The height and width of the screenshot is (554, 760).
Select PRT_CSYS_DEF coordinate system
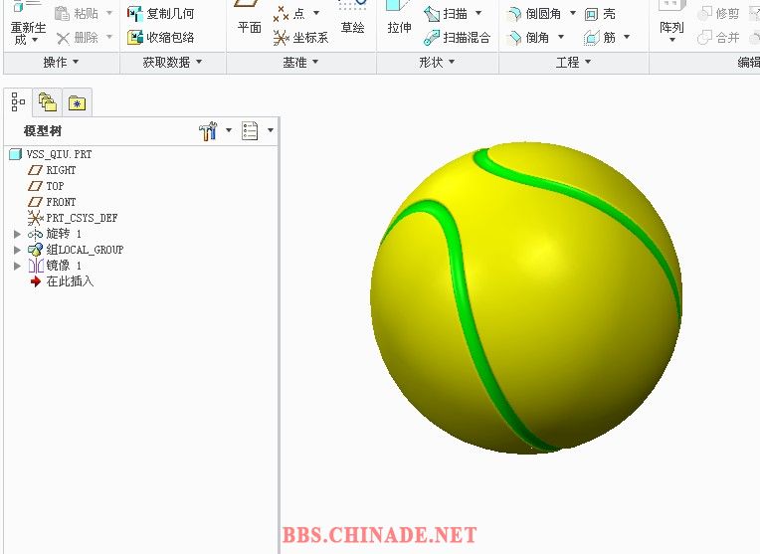[73, 218]
